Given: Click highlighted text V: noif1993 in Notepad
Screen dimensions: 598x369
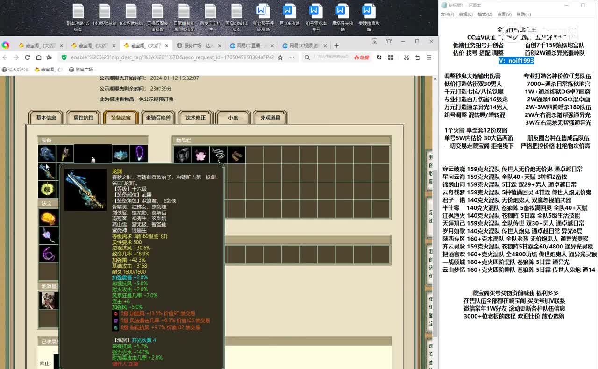Looking at the screenshot, I should coord(516,61).
